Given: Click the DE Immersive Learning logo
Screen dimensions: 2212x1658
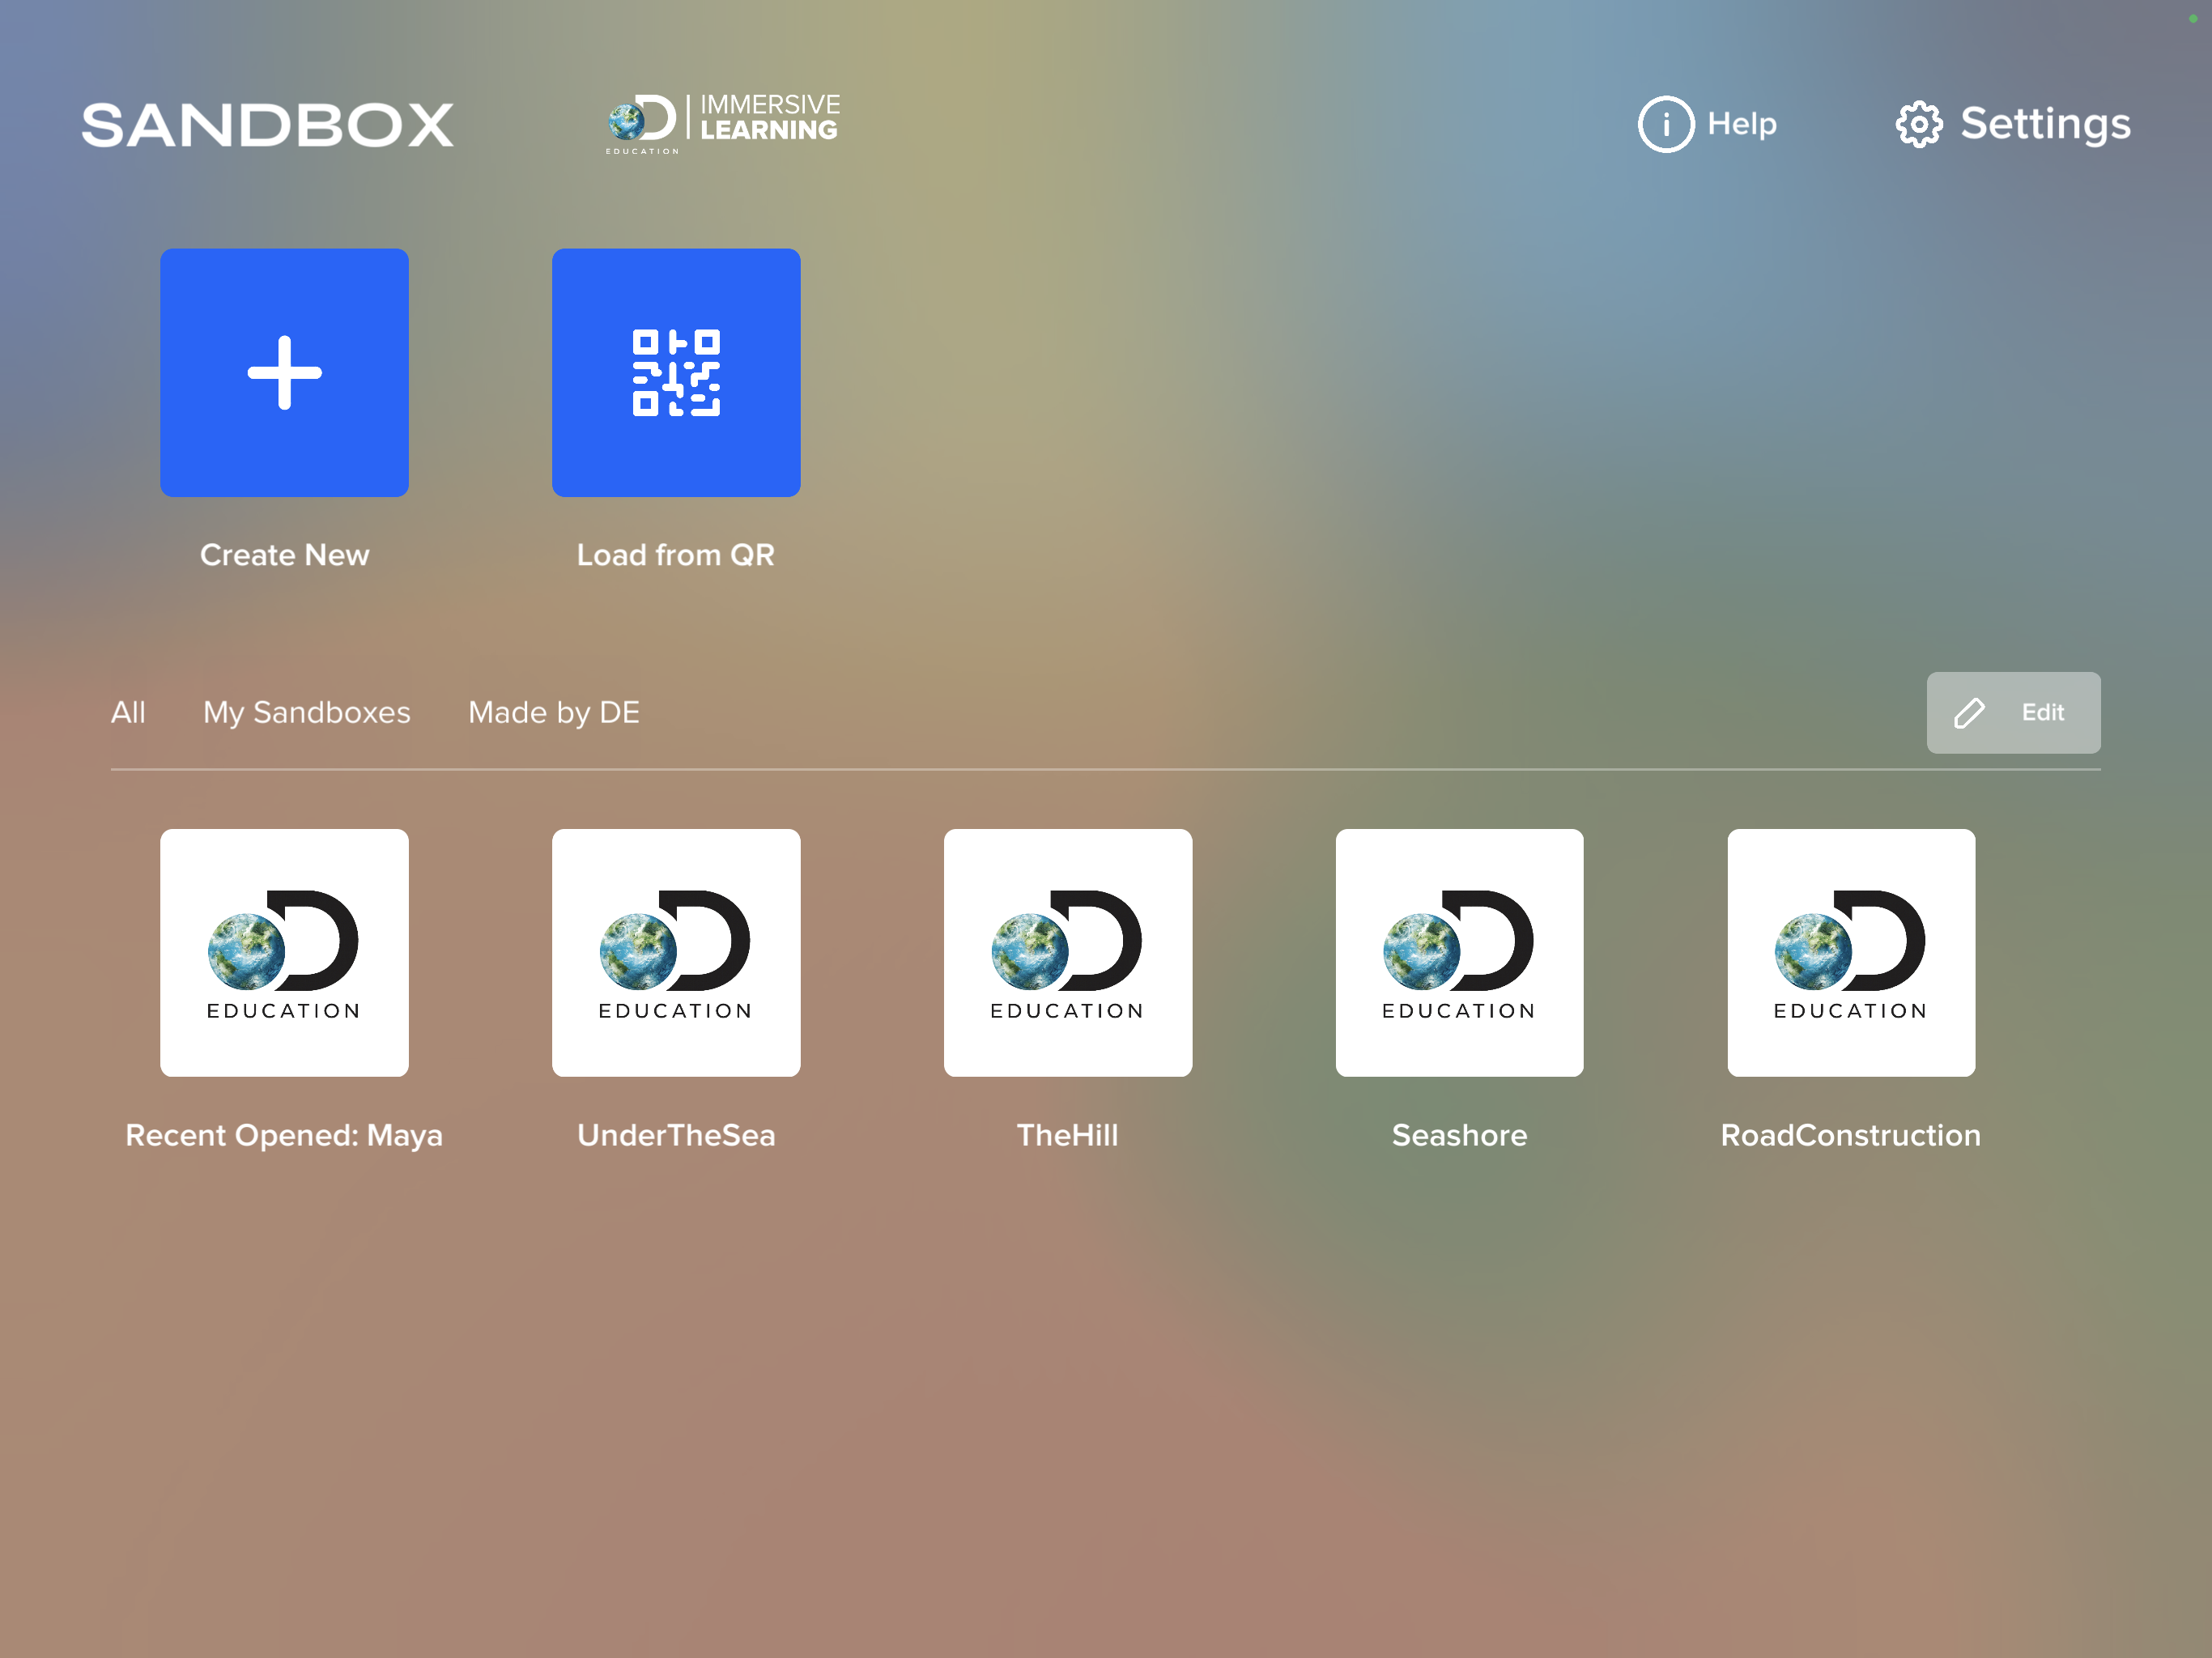Looking at the screenshot, I should point(723,120).
